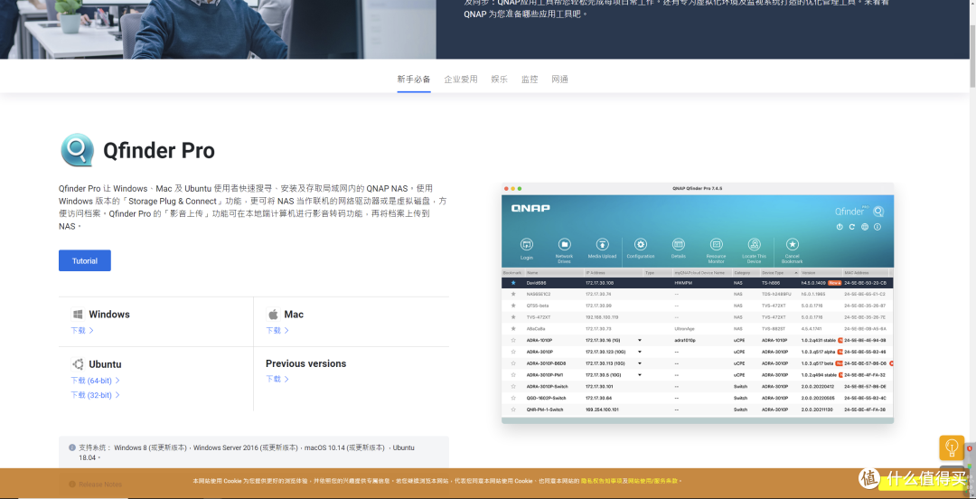Select the QGD-1602P-Switch name cell
Screen dimensions: 976x499
[x=547, y=398]
